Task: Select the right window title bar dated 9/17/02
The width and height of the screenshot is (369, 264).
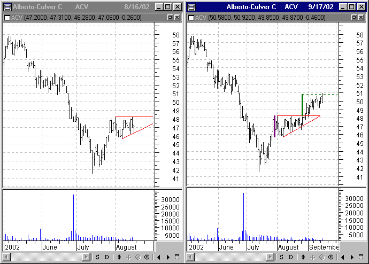Action: tap(276, 7)
